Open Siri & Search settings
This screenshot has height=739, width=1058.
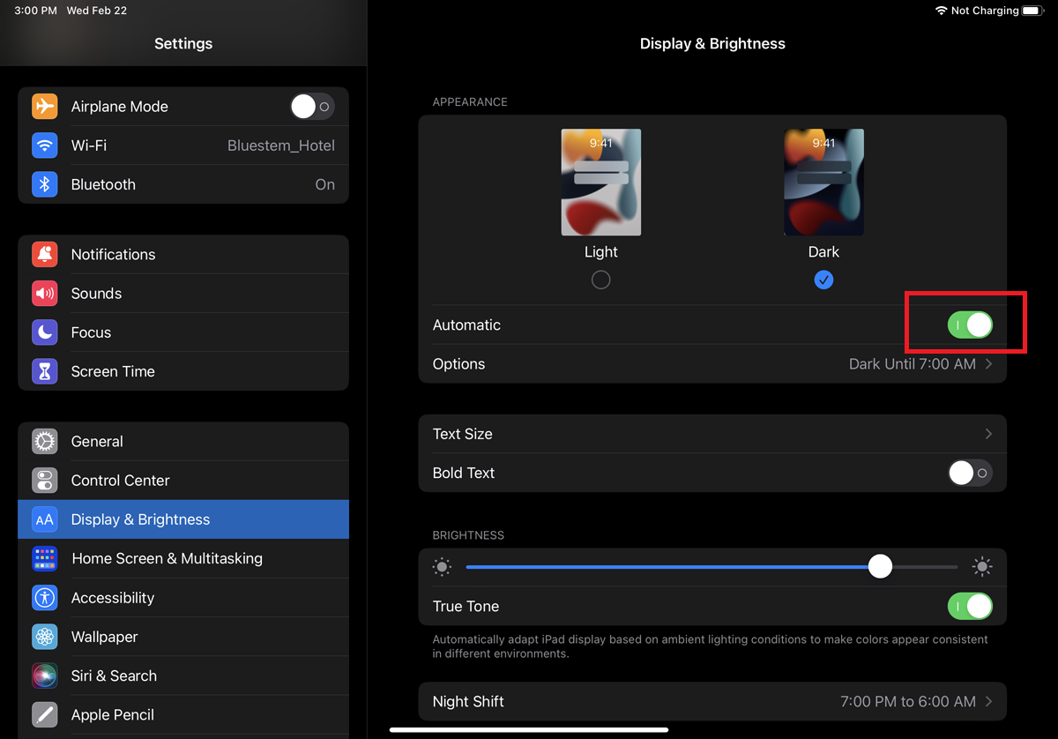pos(183,676)
